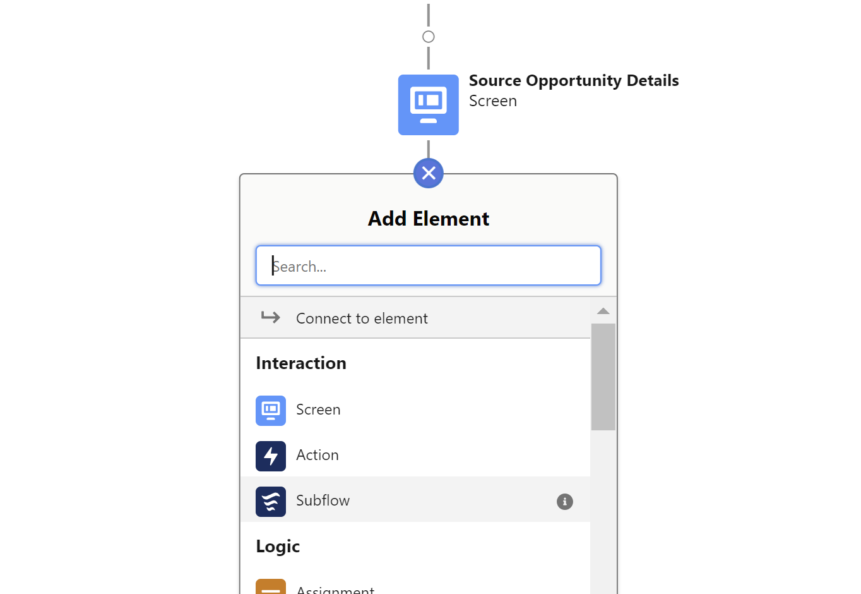Image resolution: width=861 pixels, height=594 pixels.
Task: Select the Assignment logic element label
Action: click(335, 590)
